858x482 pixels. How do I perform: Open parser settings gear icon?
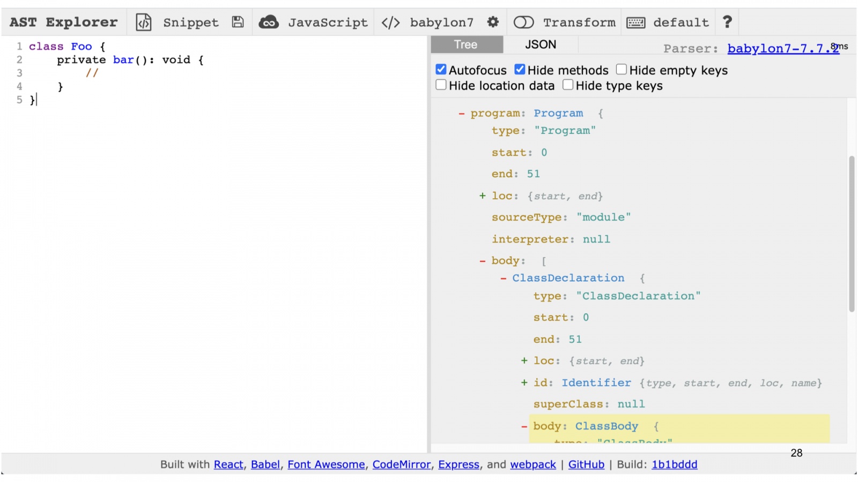click(493, 22)
